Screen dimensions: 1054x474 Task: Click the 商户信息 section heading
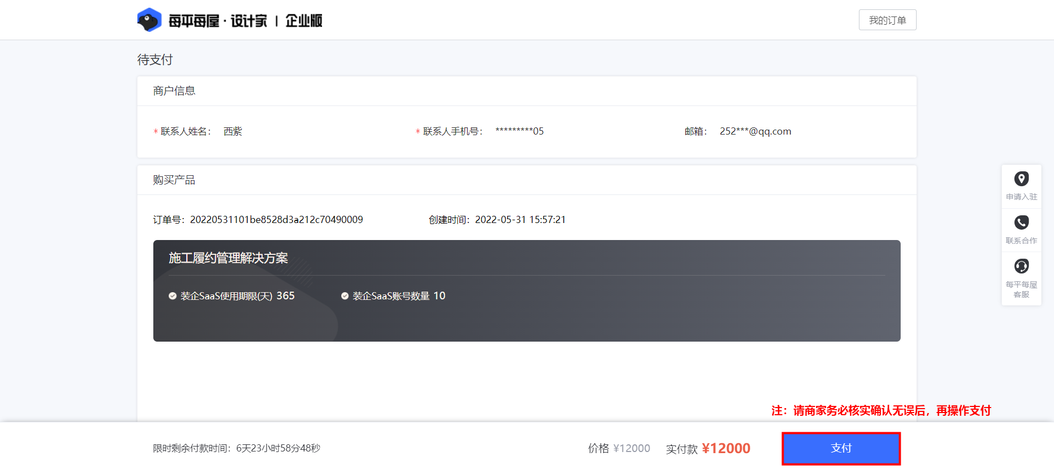pyautogui.click(x=174, y=91)
